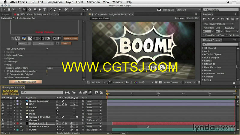Click current time indicator at 0s
Screen dimensions: 240x135
pyautogui.click(x=107, y=94)
